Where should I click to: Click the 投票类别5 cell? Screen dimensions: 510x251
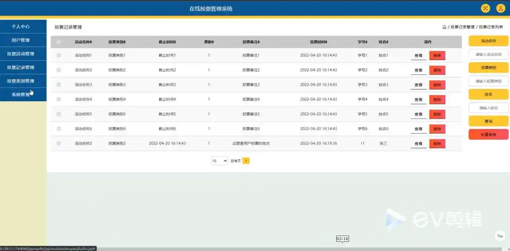[117, 114]
